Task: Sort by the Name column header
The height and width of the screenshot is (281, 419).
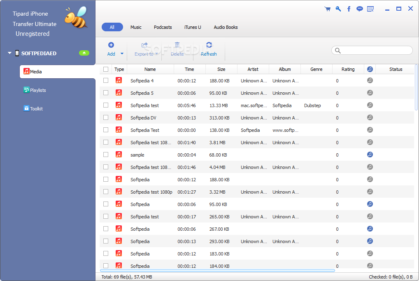Action: click(150, 69)
